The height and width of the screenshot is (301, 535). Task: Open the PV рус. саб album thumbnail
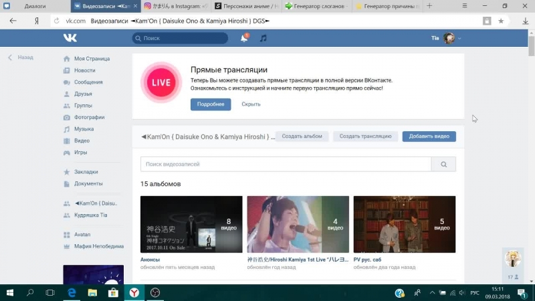click(405, 224)
